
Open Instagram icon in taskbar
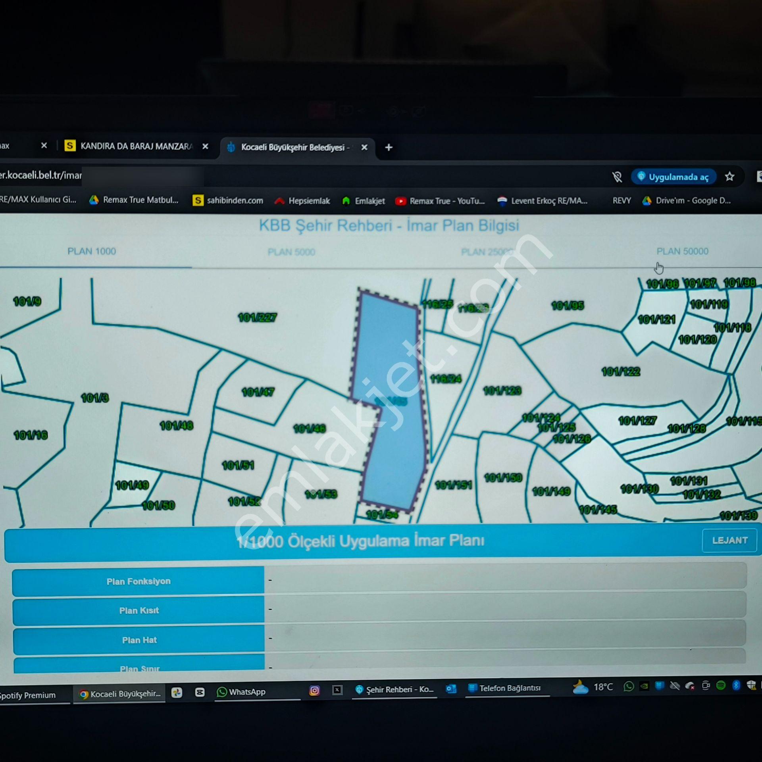tap(314, 691)
